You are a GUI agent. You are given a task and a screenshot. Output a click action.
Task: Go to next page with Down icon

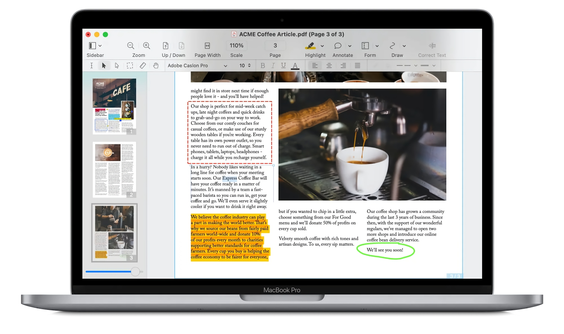tap(182, 46)
